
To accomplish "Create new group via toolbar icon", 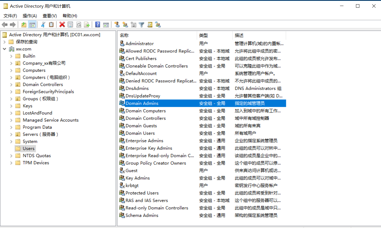I will click(125, 25).
